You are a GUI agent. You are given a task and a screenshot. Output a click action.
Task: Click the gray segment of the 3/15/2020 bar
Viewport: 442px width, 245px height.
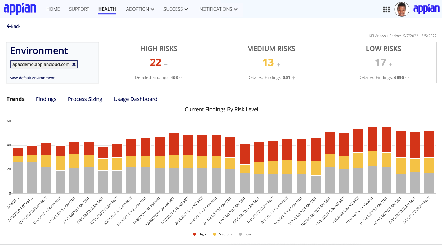(32, 178)
